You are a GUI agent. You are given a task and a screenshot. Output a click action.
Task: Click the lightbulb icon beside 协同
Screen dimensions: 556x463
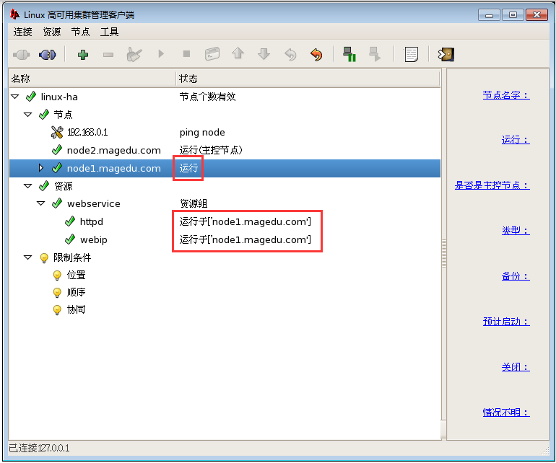57,310
